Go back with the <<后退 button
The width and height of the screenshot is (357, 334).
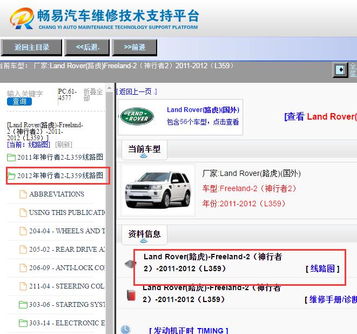[87, 48]
